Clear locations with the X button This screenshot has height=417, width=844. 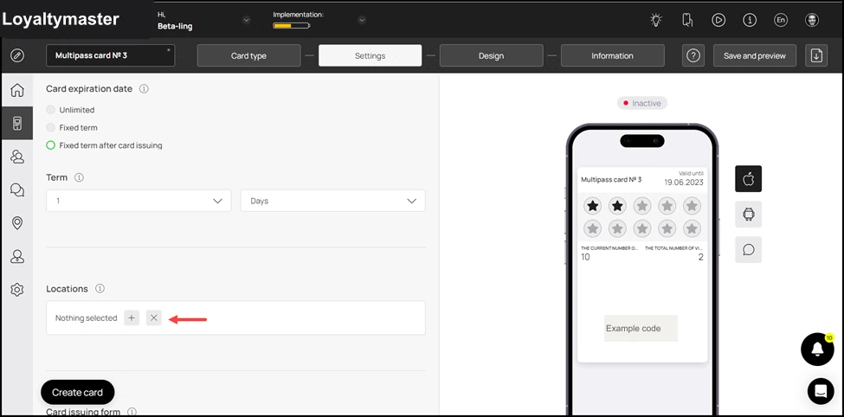(154, 318)
